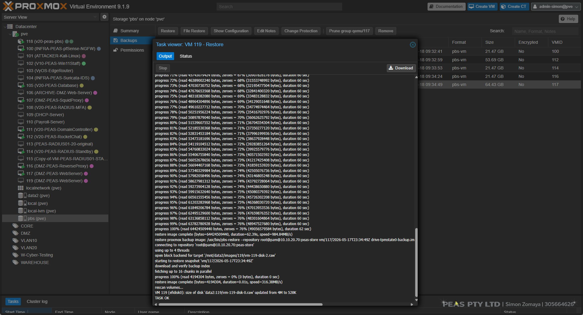Open the Tasks tab
583x315 pixels.
[13, 301]
